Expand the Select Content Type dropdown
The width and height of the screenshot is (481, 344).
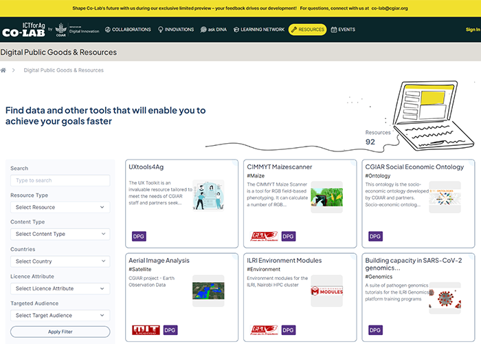click(60, 234)
